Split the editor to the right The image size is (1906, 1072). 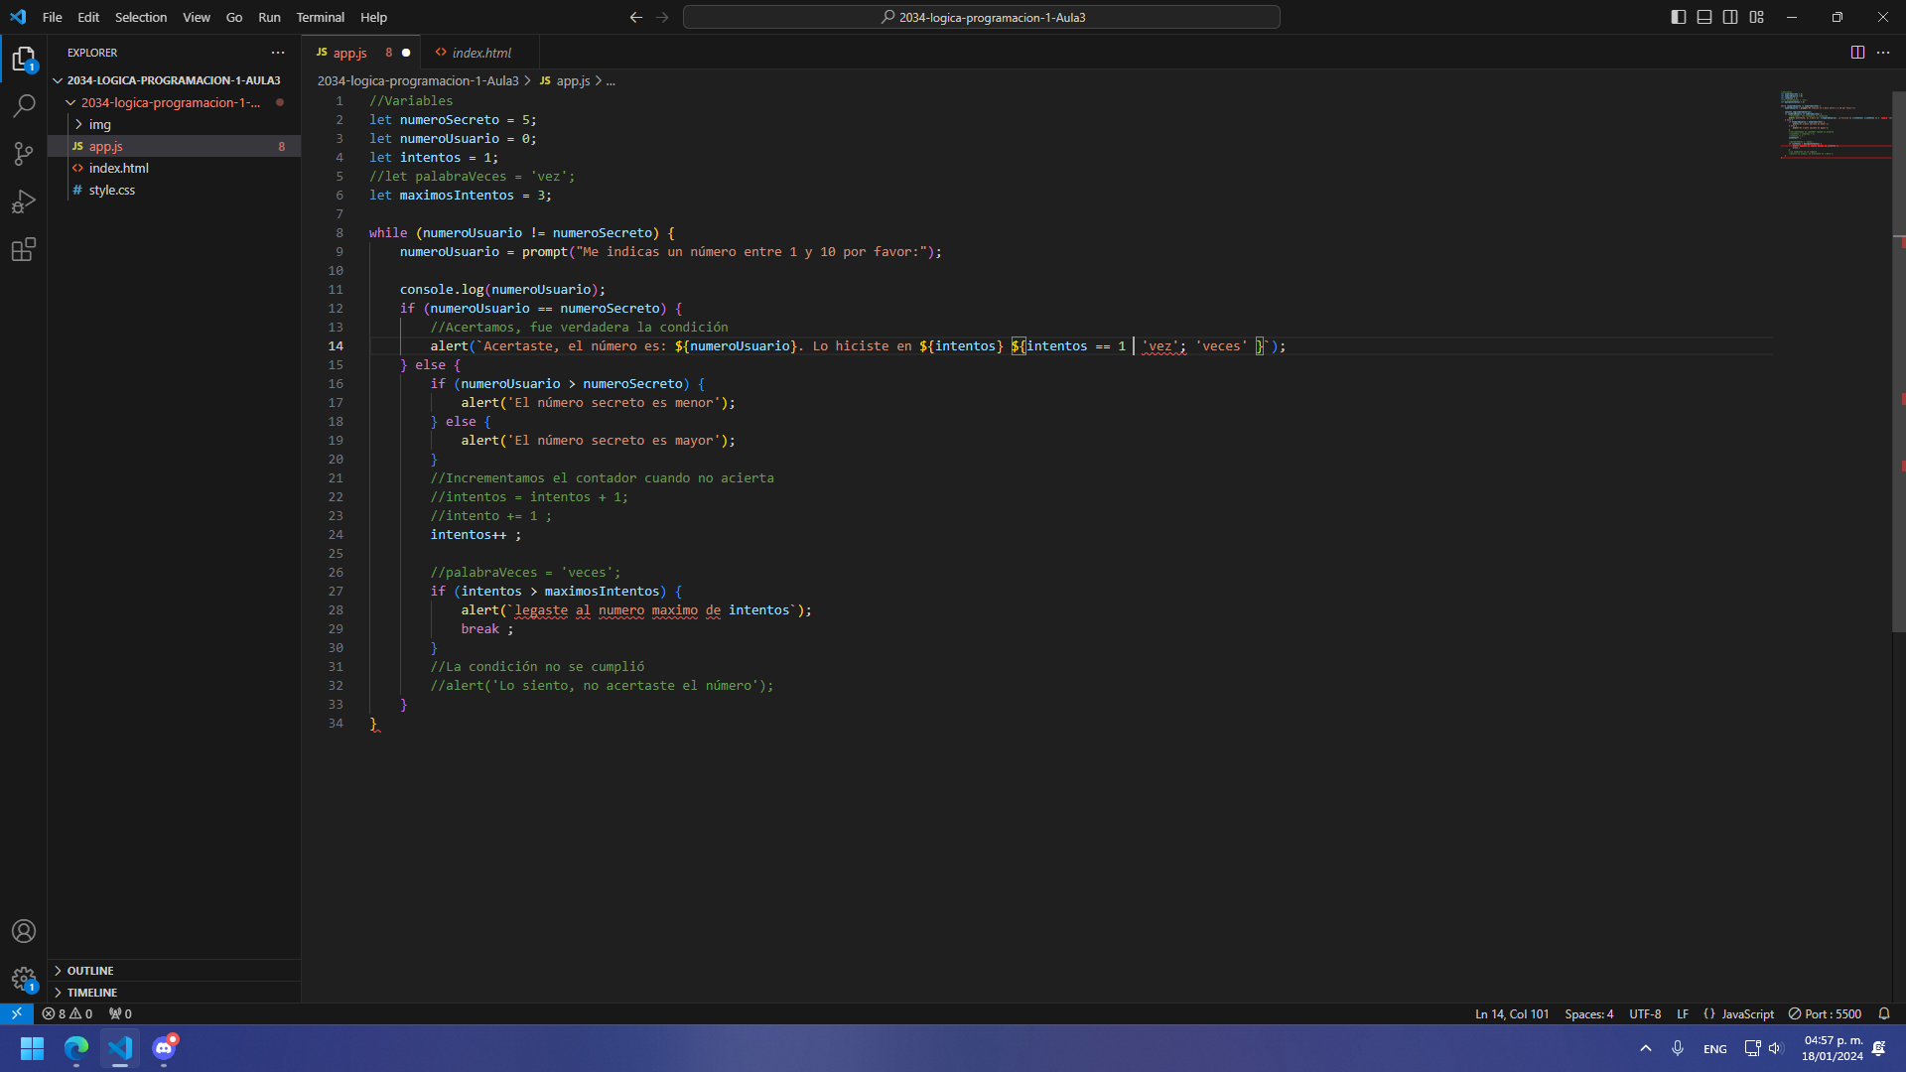pos(1857,53)
